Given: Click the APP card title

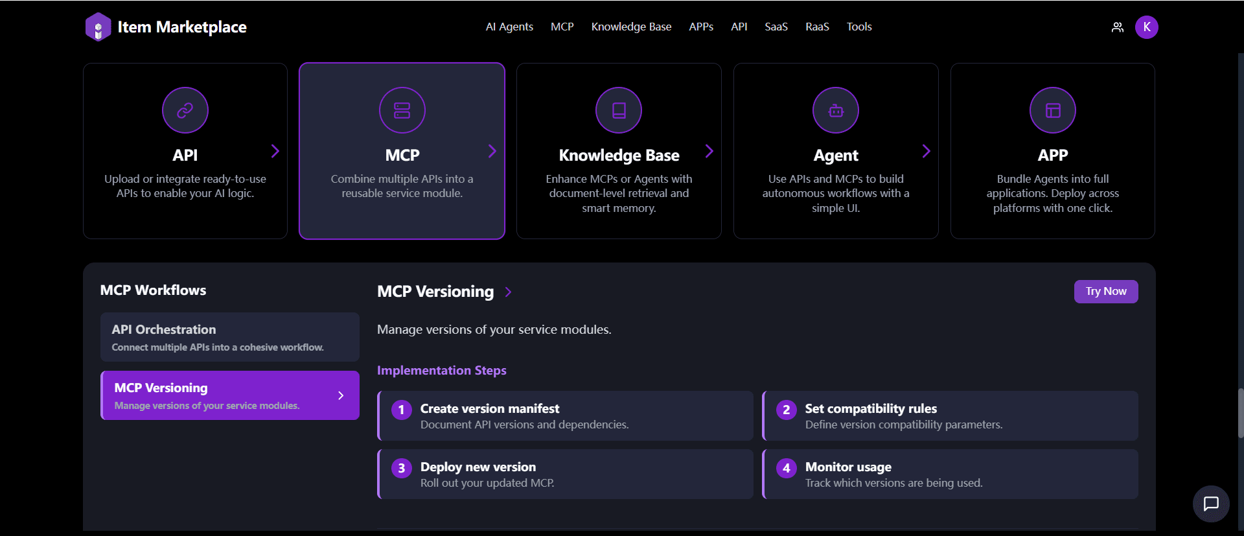Looking at the screenshot, I should (1053, 156).
